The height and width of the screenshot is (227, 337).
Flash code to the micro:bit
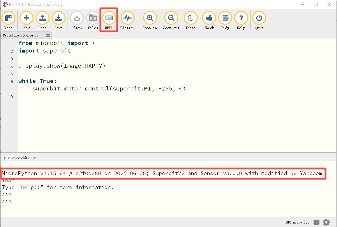click(77, 20)
